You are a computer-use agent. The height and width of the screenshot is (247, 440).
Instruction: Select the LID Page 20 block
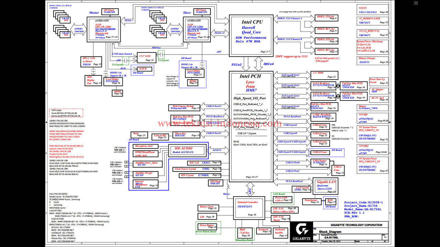point(207,217)
